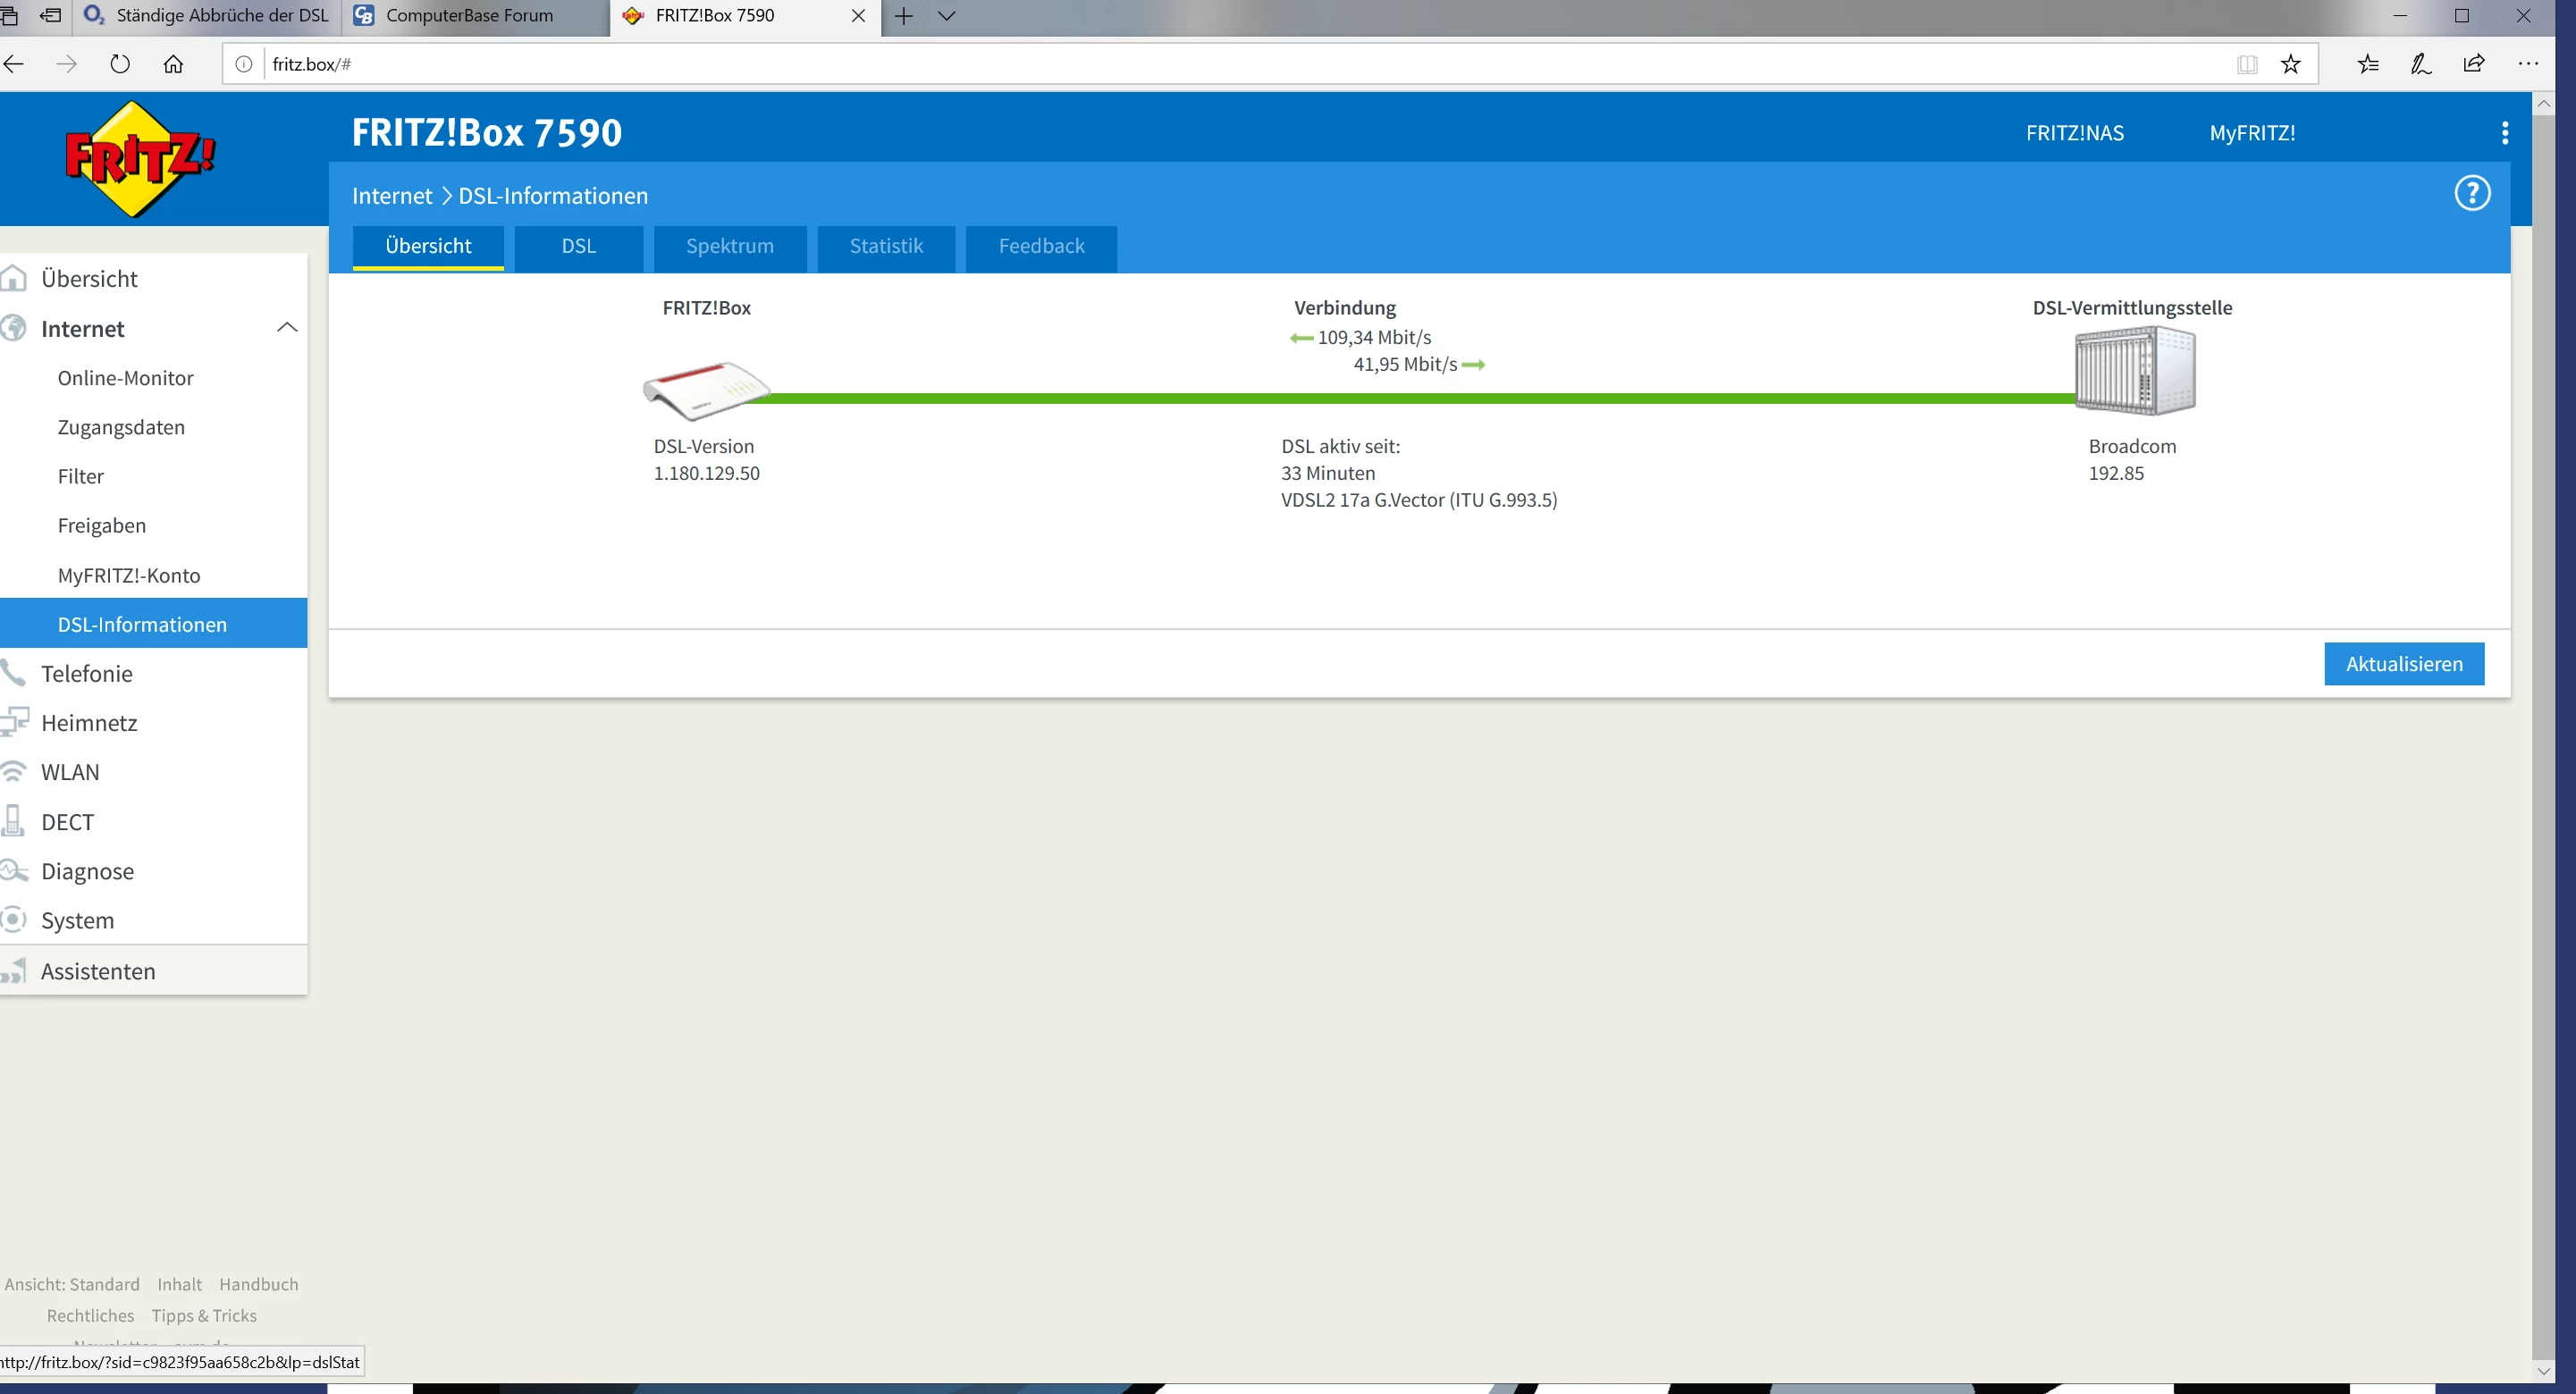Click the browser refresh icon
This screenshot has width=2576, height=1394.
click(120, 64)
